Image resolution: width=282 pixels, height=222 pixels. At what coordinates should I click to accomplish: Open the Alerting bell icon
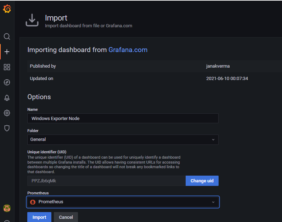point(7,98)
